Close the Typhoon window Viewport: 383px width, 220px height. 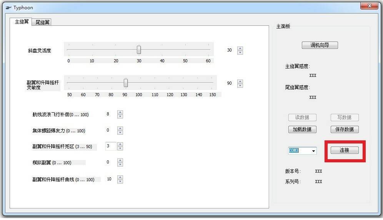click(369, 6)
